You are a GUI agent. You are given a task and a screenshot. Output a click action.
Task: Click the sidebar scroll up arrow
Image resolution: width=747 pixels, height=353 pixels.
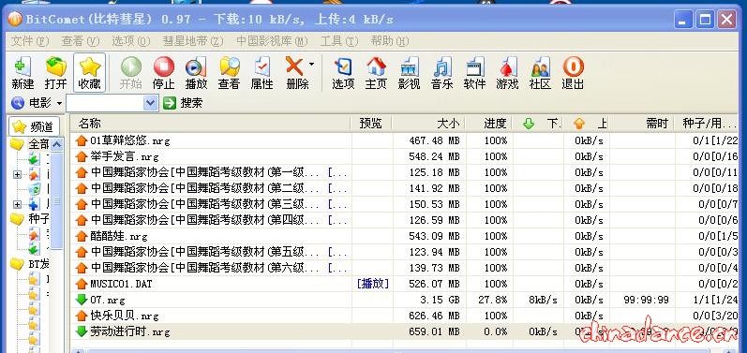point(56,144)
